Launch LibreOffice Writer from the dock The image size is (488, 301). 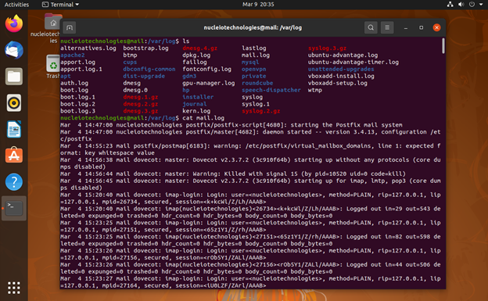pyautogui.click(x=14, y=129)
